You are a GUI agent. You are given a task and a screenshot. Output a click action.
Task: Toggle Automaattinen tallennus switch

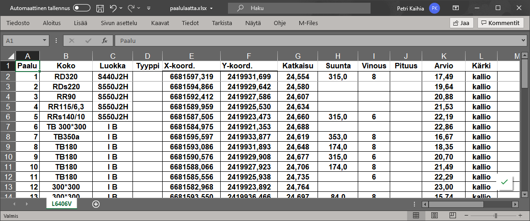pos(82,8)
